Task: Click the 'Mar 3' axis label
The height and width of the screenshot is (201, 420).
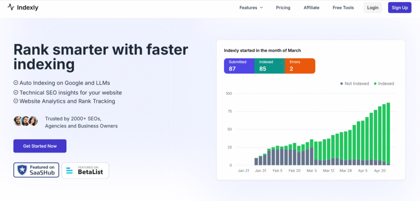Action: click(312, 171)
